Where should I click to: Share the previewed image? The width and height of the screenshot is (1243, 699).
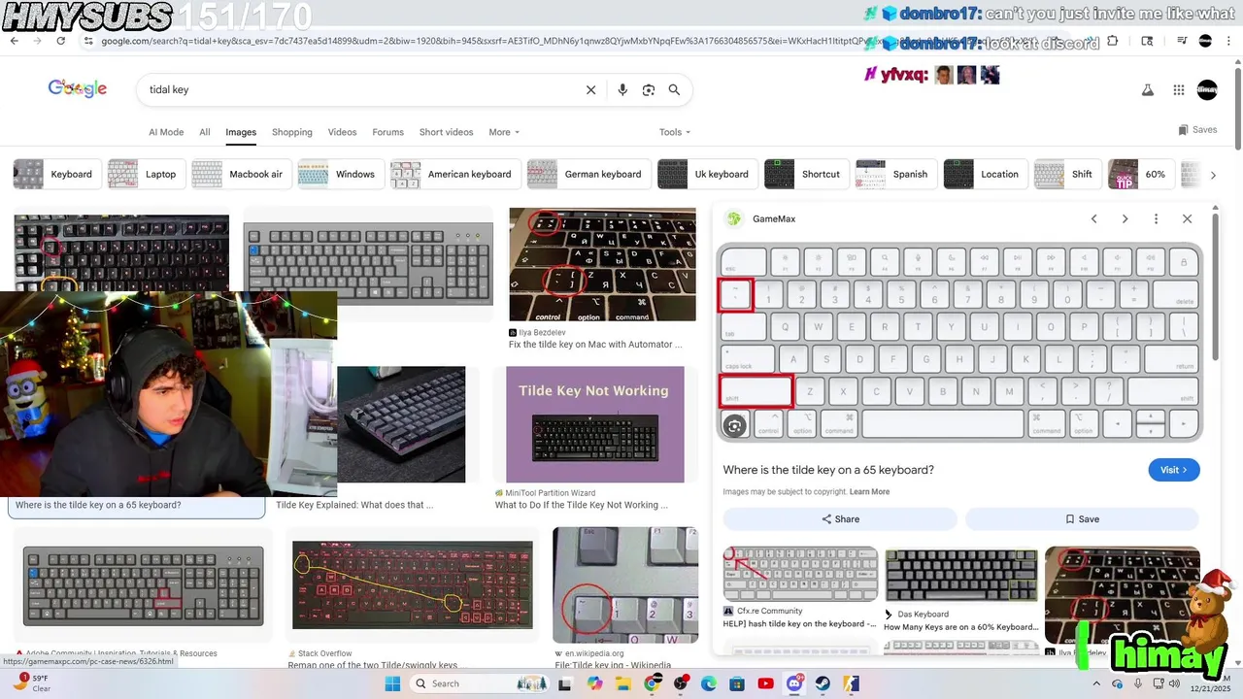(840, 519)
